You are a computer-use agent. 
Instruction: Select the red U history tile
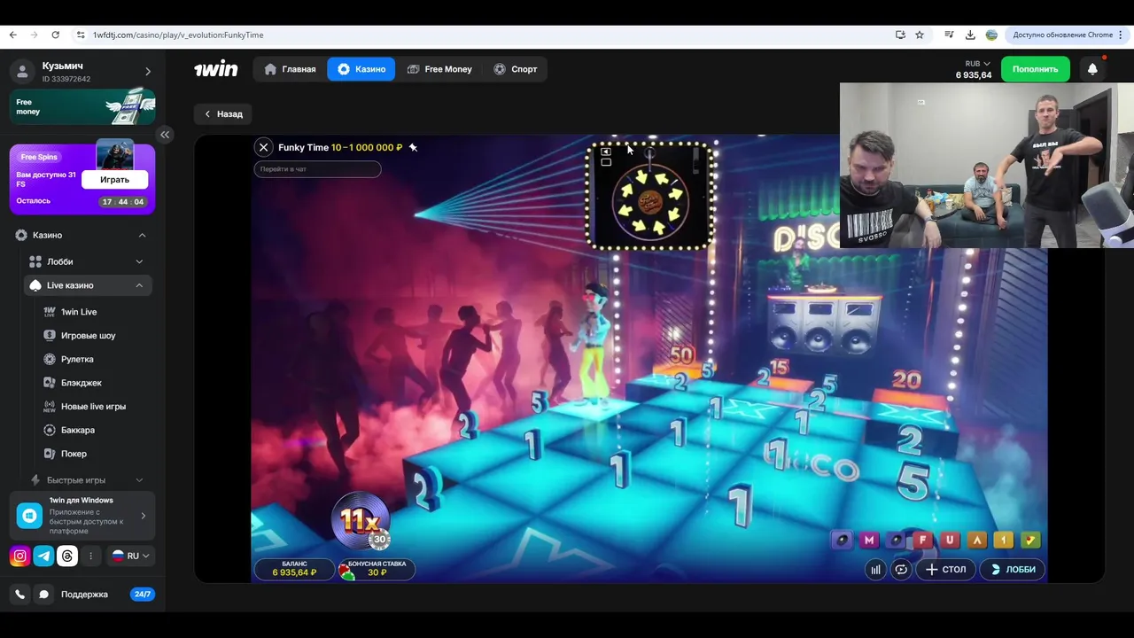click(x=950, y=540)
